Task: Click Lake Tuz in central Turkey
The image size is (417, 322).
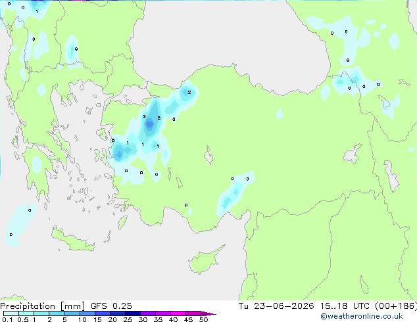Action: point(208,155)
